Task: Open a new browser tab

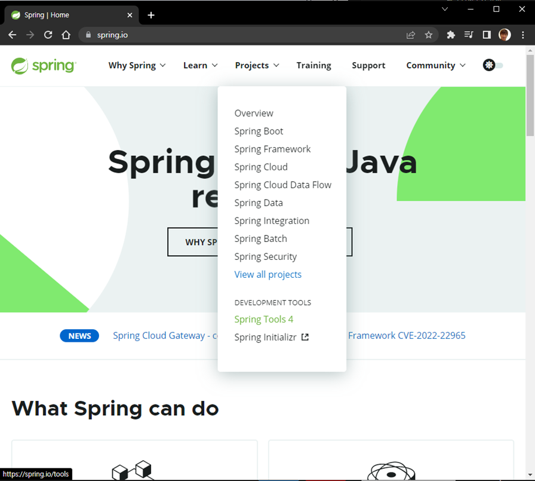Action: pos(151,16)
